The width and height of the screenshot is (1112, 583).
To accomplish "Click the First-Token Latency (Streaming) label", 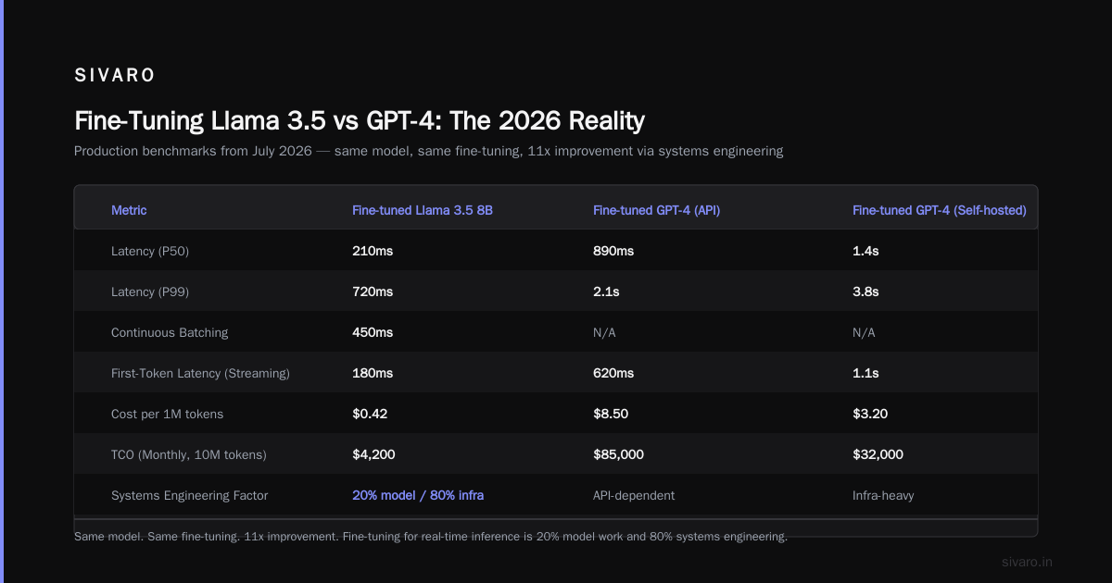I will point(200,373).
